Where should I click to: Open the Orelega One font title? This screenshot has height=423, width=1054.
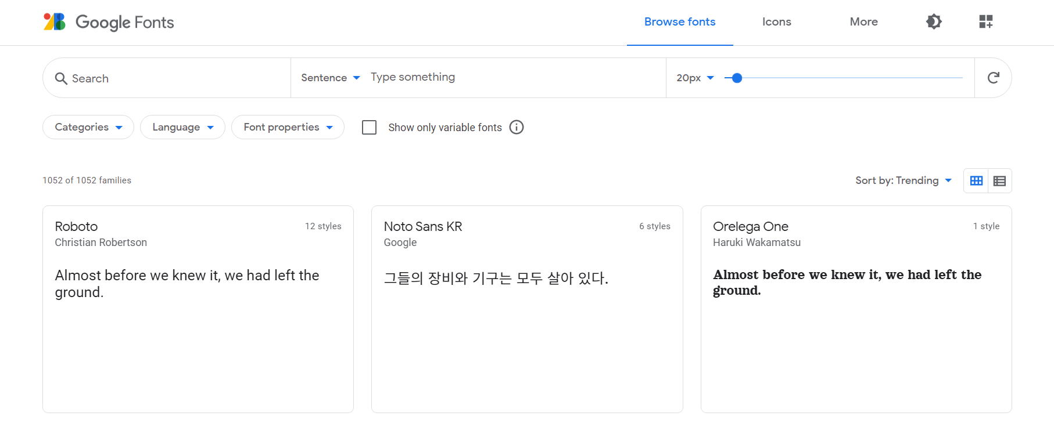click(x=751, y=226)
